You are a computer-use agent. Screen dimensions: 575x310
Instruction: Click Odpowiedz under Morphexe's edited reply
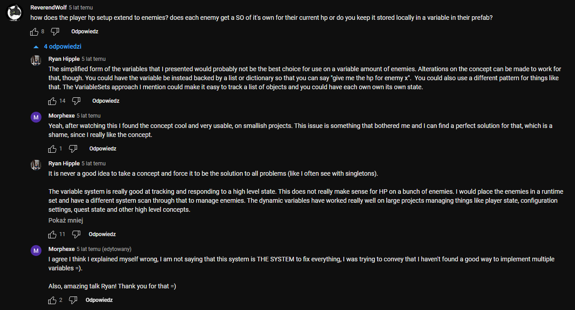(x=99, y=300)
